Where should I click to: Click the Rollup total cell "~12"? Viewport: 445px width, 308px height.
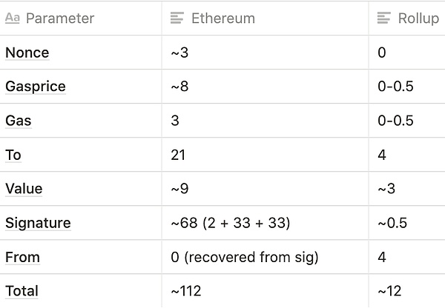[393, 291]
